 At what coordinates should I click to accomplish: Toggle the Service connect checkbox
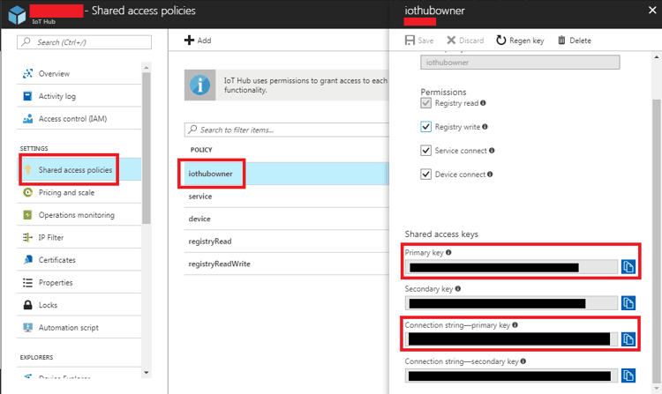(x=426, y=151)
